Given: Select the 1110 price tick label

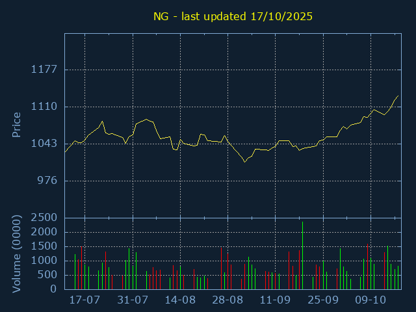Looking at the screenshot, I should click(x=44, y=107).
